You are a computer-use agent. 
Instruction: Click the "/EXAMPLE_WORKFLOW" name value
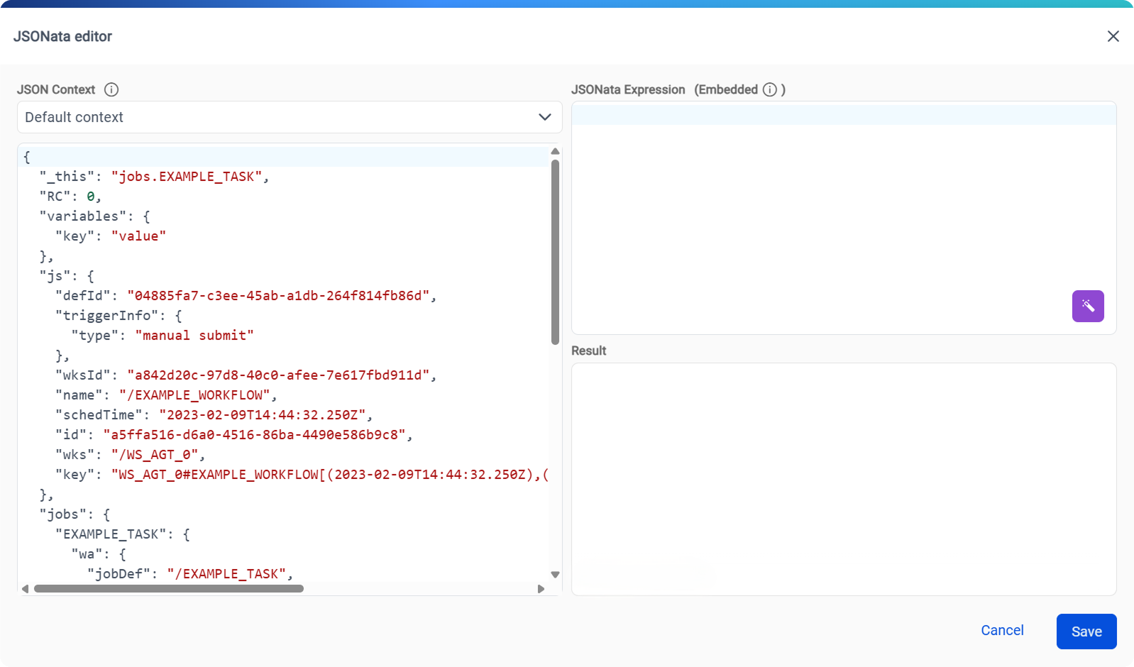194,395
